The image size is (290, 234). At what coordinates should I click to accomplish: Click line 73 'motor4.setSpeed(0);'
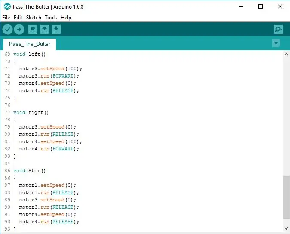tap(48, 84)
